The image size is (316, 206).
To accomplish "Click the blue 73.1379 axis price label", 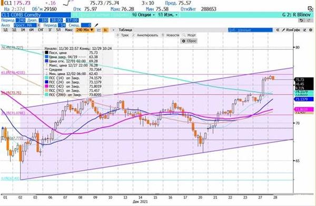I will [304, 99].
